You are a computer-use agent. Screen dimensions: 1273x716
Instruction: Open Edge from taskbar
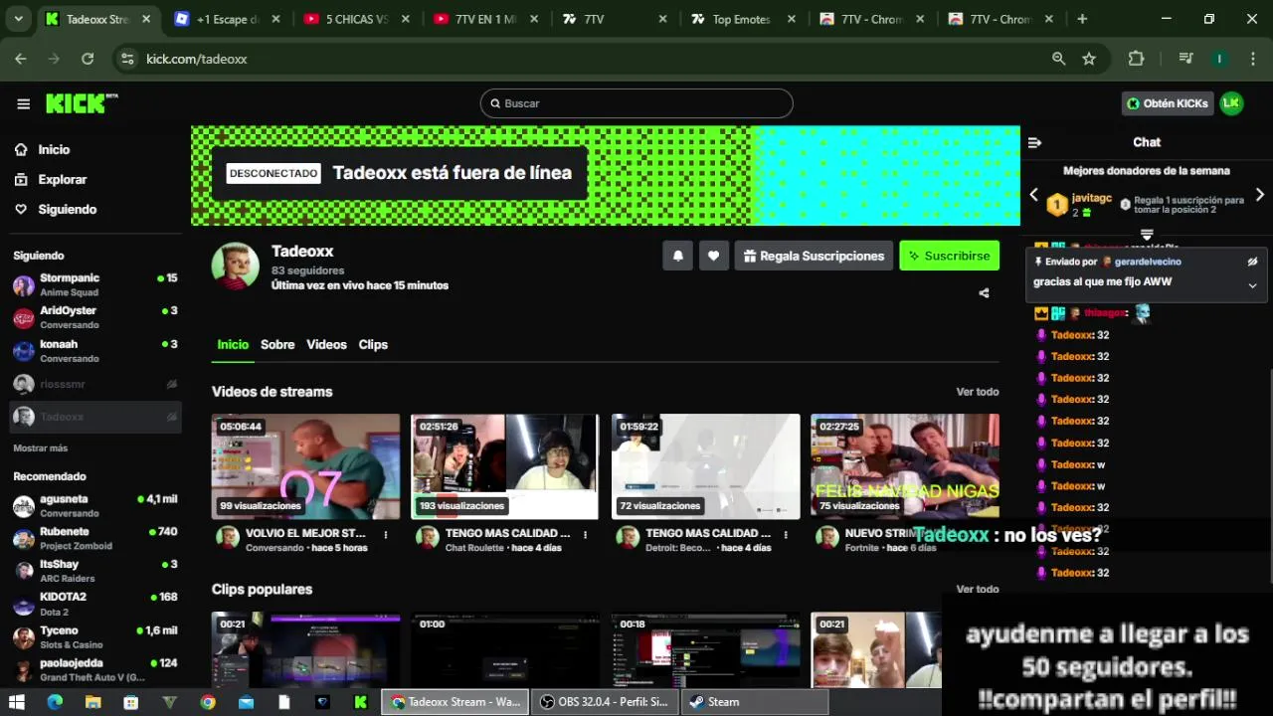point(55,702)
